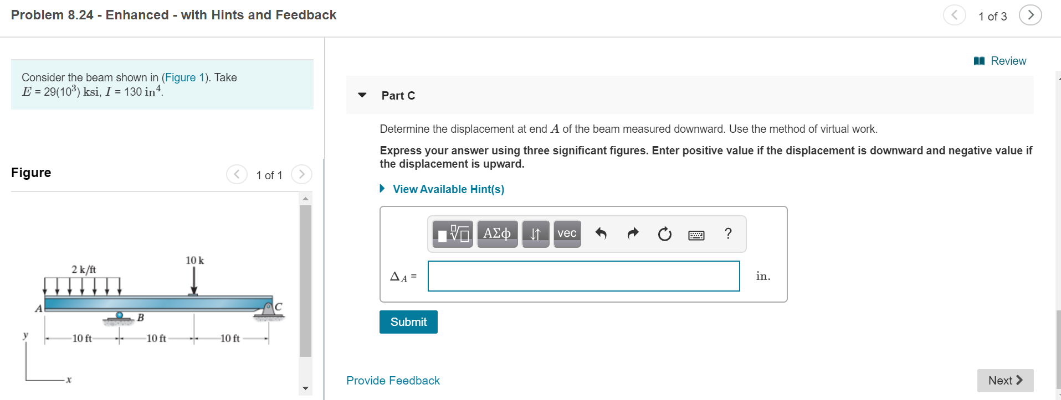Click inside the ΔA answer input field
The width and height of the screenshot is (1061, 400).
pos(583,276)
